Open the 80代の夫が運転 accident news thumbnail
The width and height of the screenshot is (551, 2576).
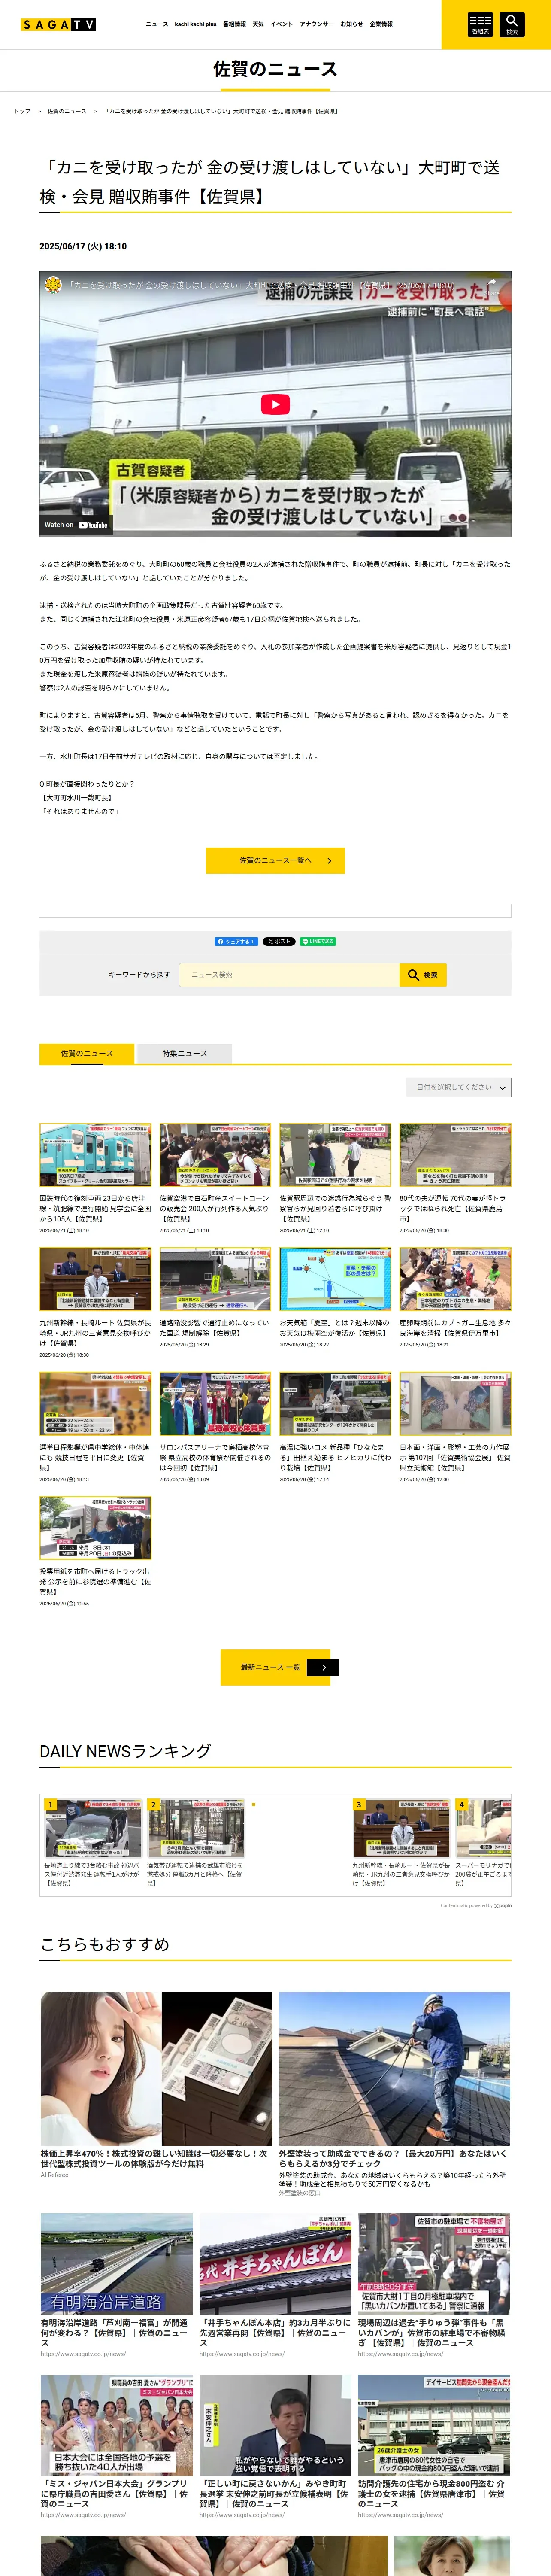455,1155
